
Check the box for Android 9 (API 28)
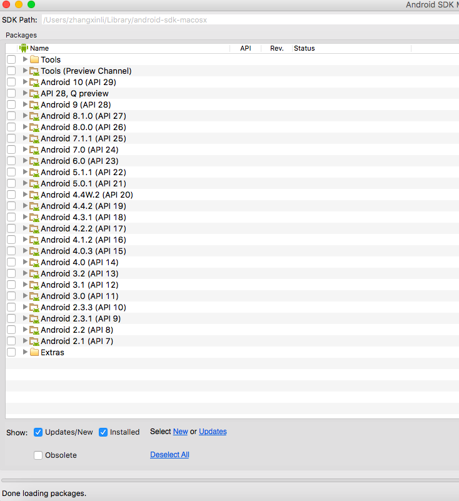coord(11,104)
